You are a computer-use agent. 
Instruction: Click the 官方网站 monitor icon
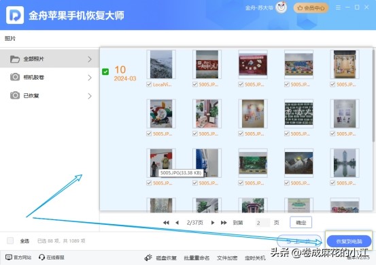[9, 258]
